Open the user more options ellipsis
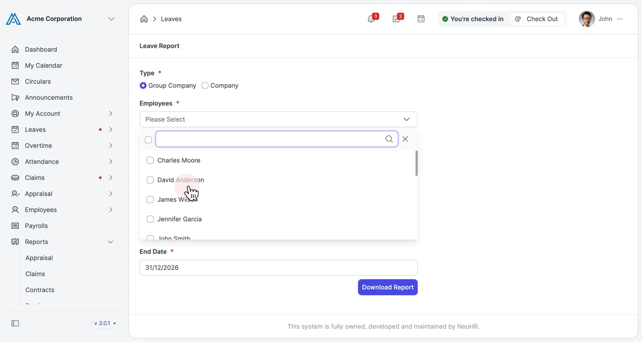Image resolution: width=642 pixels, height=342 pixels. (620, 19)
